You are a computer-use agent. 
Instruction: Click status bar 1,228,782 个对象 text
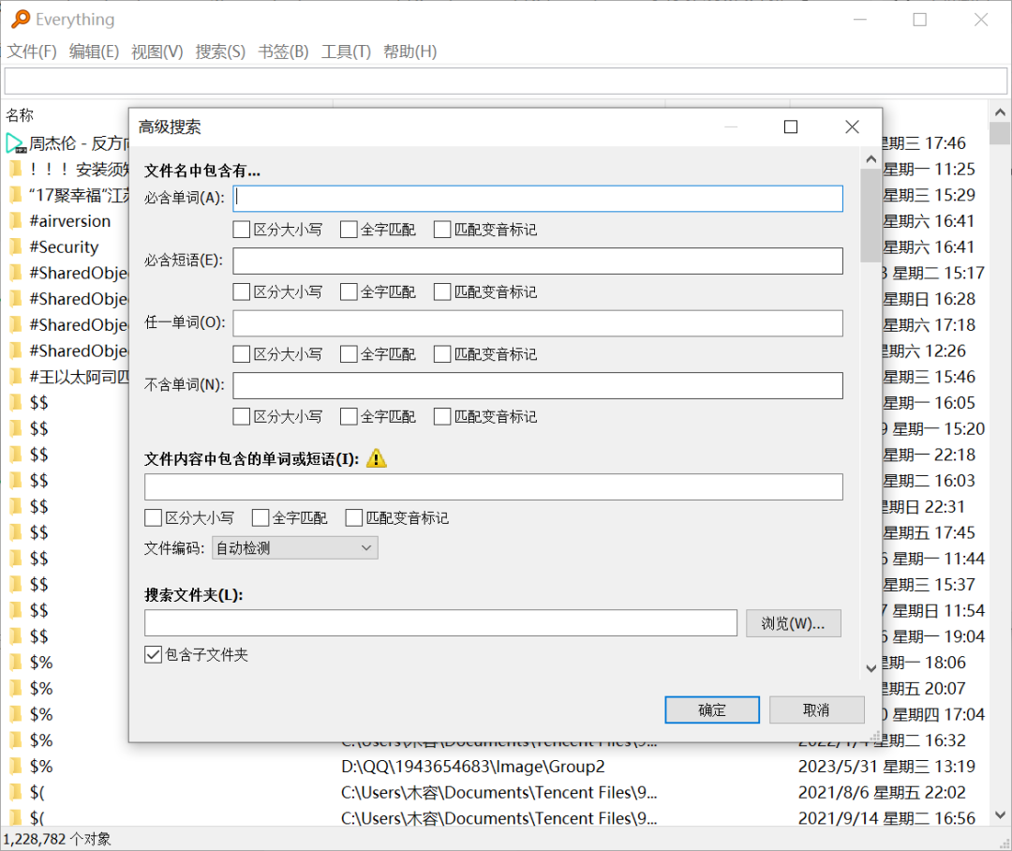point(57,839)
